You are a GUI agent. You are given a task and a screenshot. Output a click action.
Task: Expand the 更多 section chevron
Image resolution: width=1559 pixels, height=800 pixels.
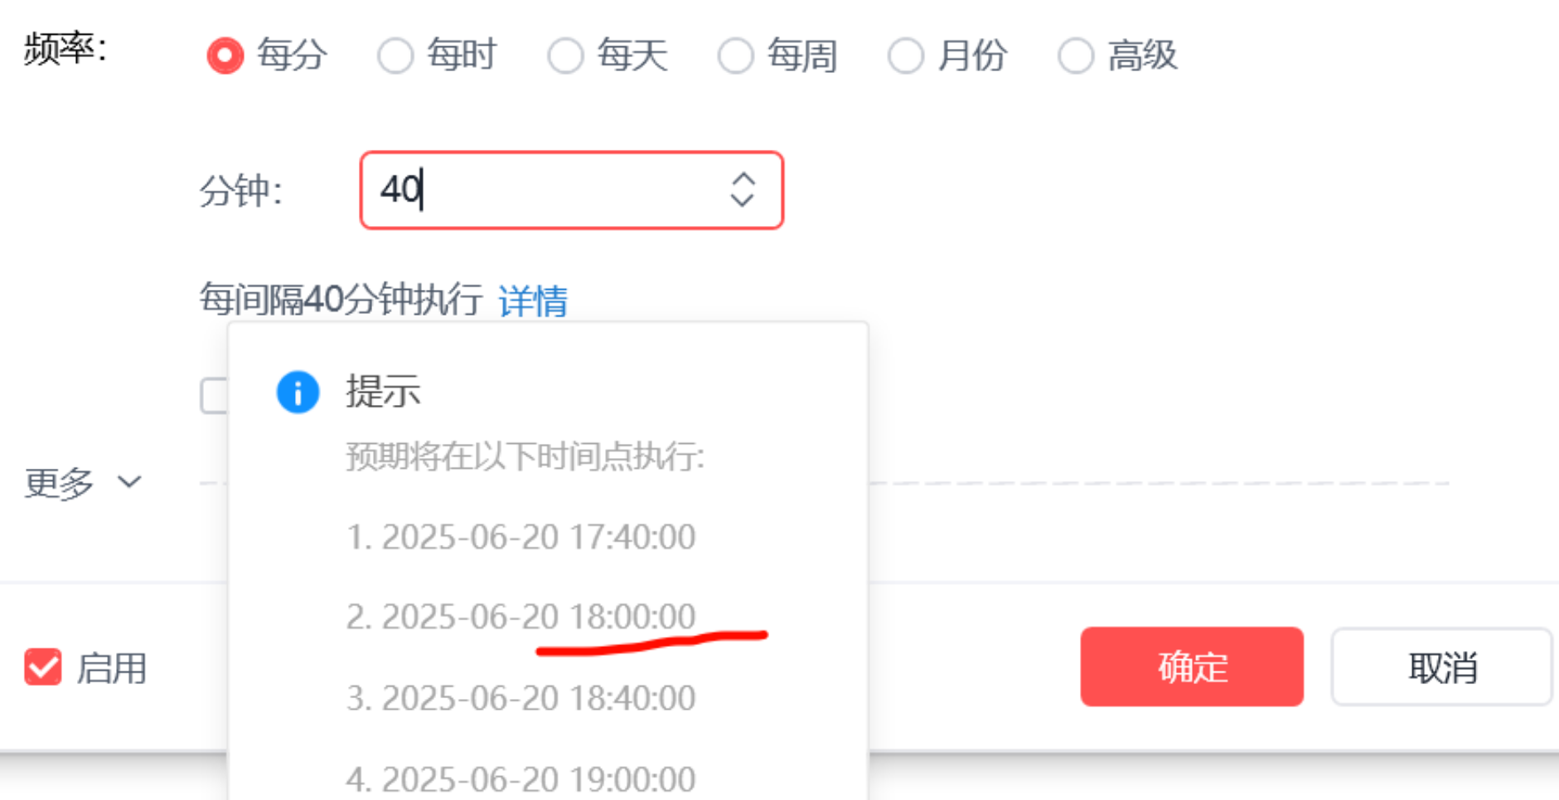click(129, 481)
